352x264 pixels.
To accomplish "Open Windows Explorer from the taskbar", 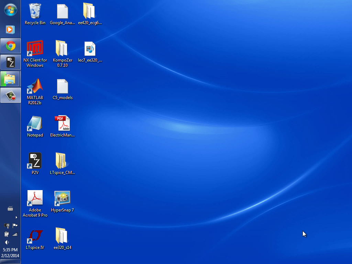I will [x=10, y=79].
